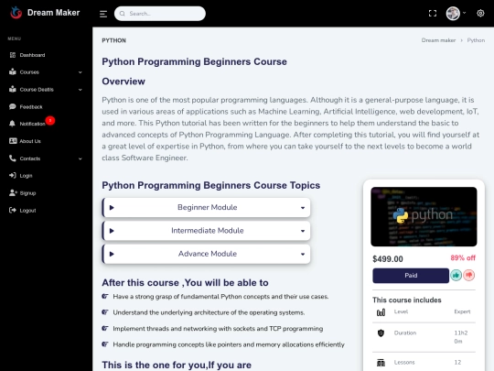Click the About Us card icon

click(13, 141)
